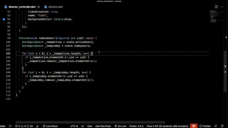This screenshot has height=128, width=228.
Task: Click _tempActive.remove call on line 105
Action: pos(42,61)
